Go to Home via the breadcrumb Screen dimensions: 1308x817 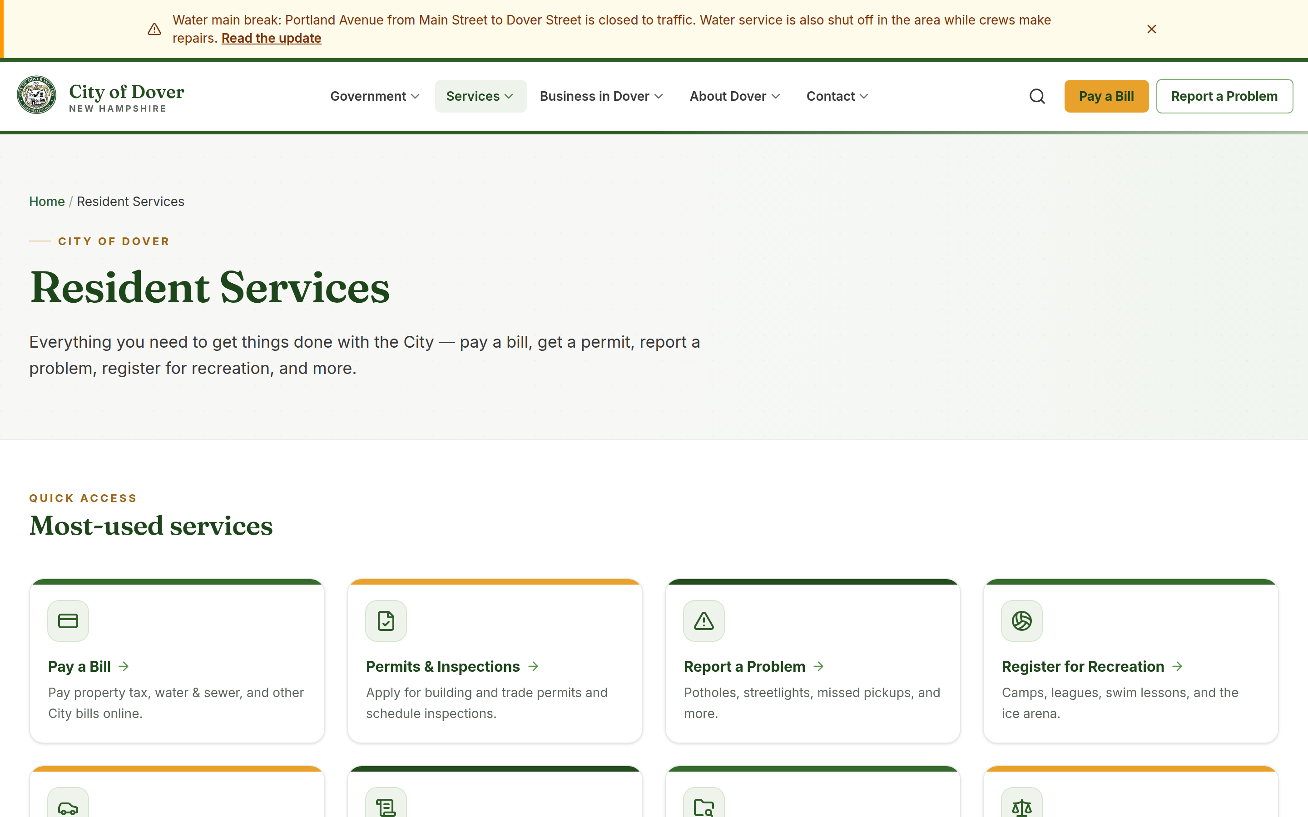[47, 202]
